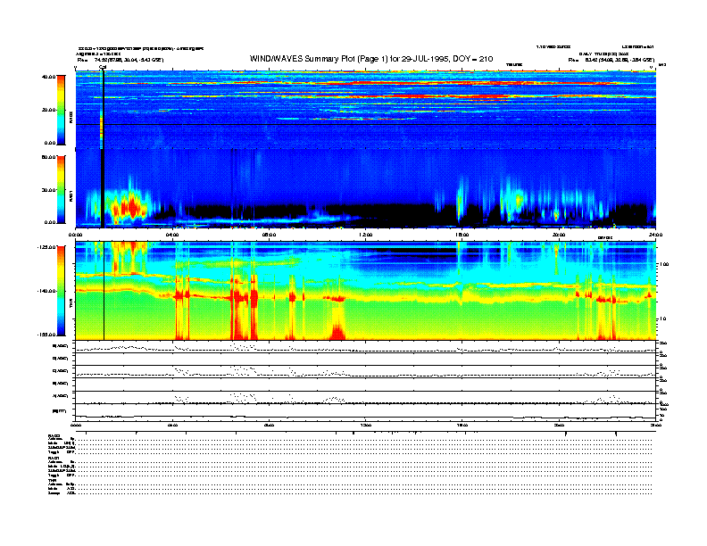This screenshot has width=707, height=546.
Task: Click the black calibration line in TNR panel
Action: [104, 291]
